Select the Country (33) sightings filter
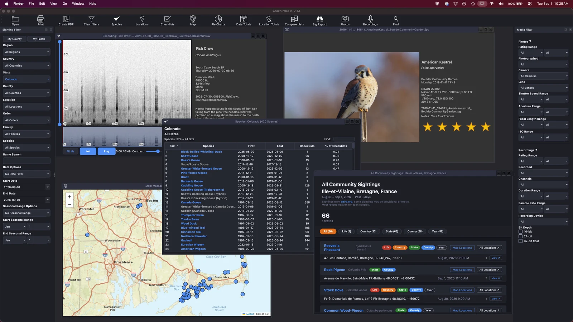This screenshot has width=573, height=322. click(369, 231)
